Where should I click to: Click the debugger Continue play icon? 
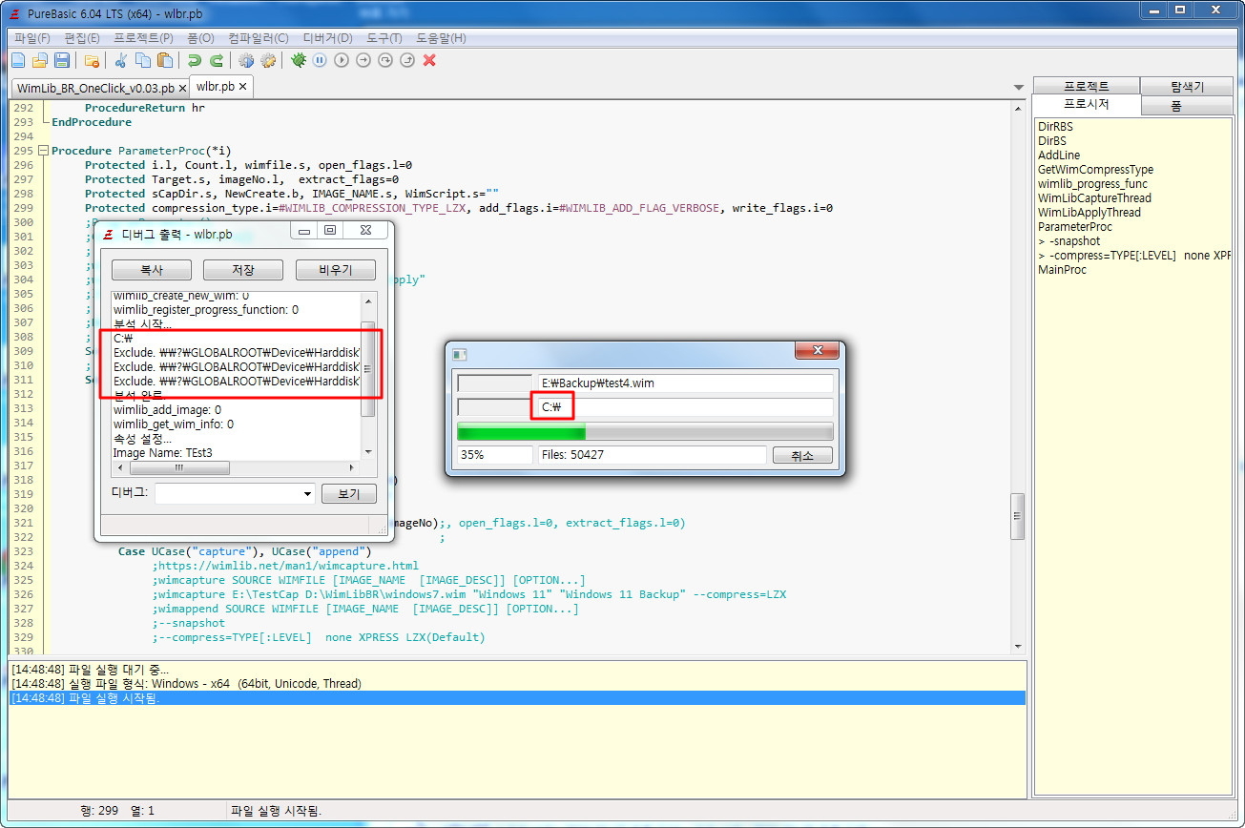(x=342, y=60)
